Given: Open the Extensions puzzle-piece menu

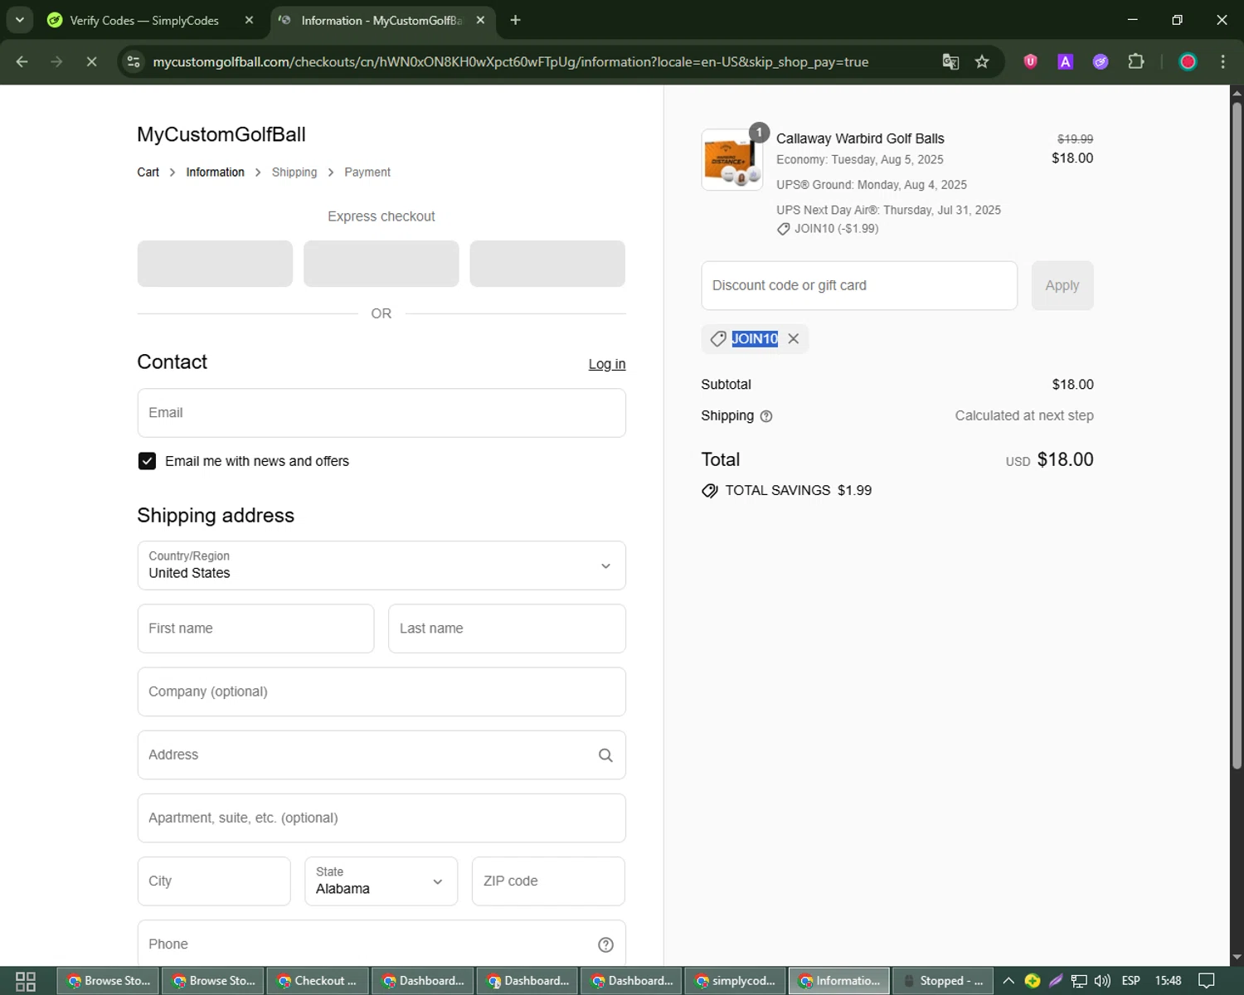Looking at the screenshot, I should 1136,61.
